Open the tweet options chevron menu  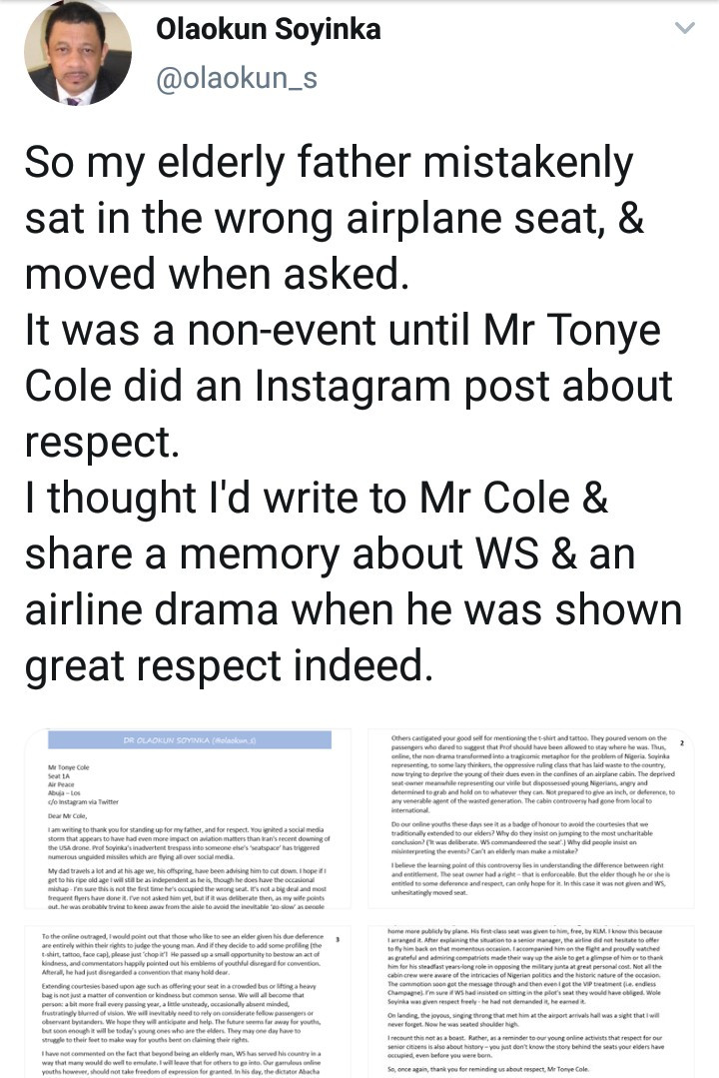(684, 28)
